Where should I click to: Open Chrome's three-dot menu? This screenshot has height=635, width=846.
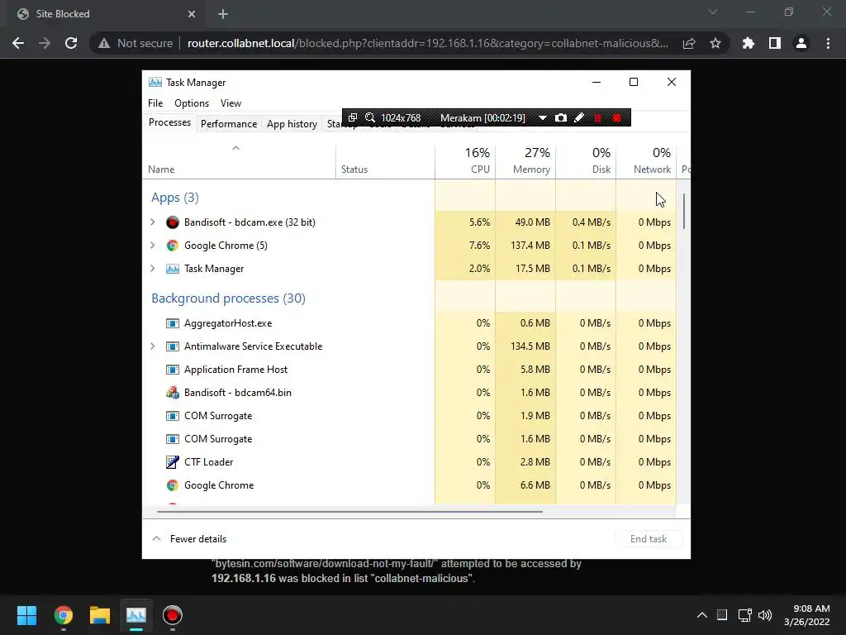coord(828,43)
